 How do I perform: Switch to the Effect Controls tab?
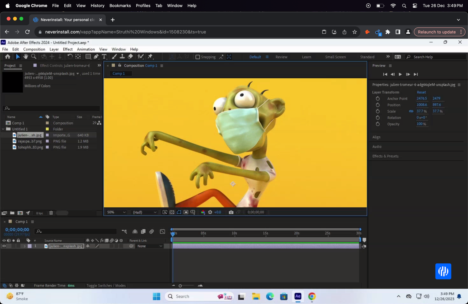tap(51, 65)
